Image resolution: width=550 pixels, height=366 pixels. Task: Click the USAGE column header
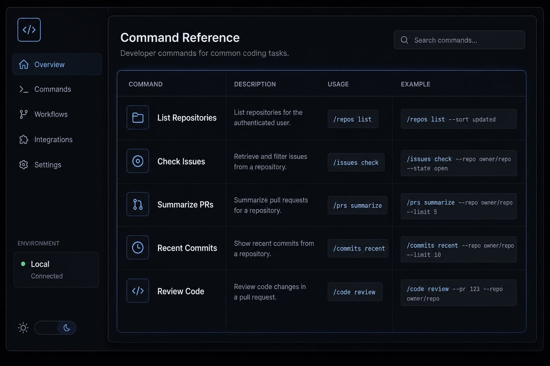338,84
